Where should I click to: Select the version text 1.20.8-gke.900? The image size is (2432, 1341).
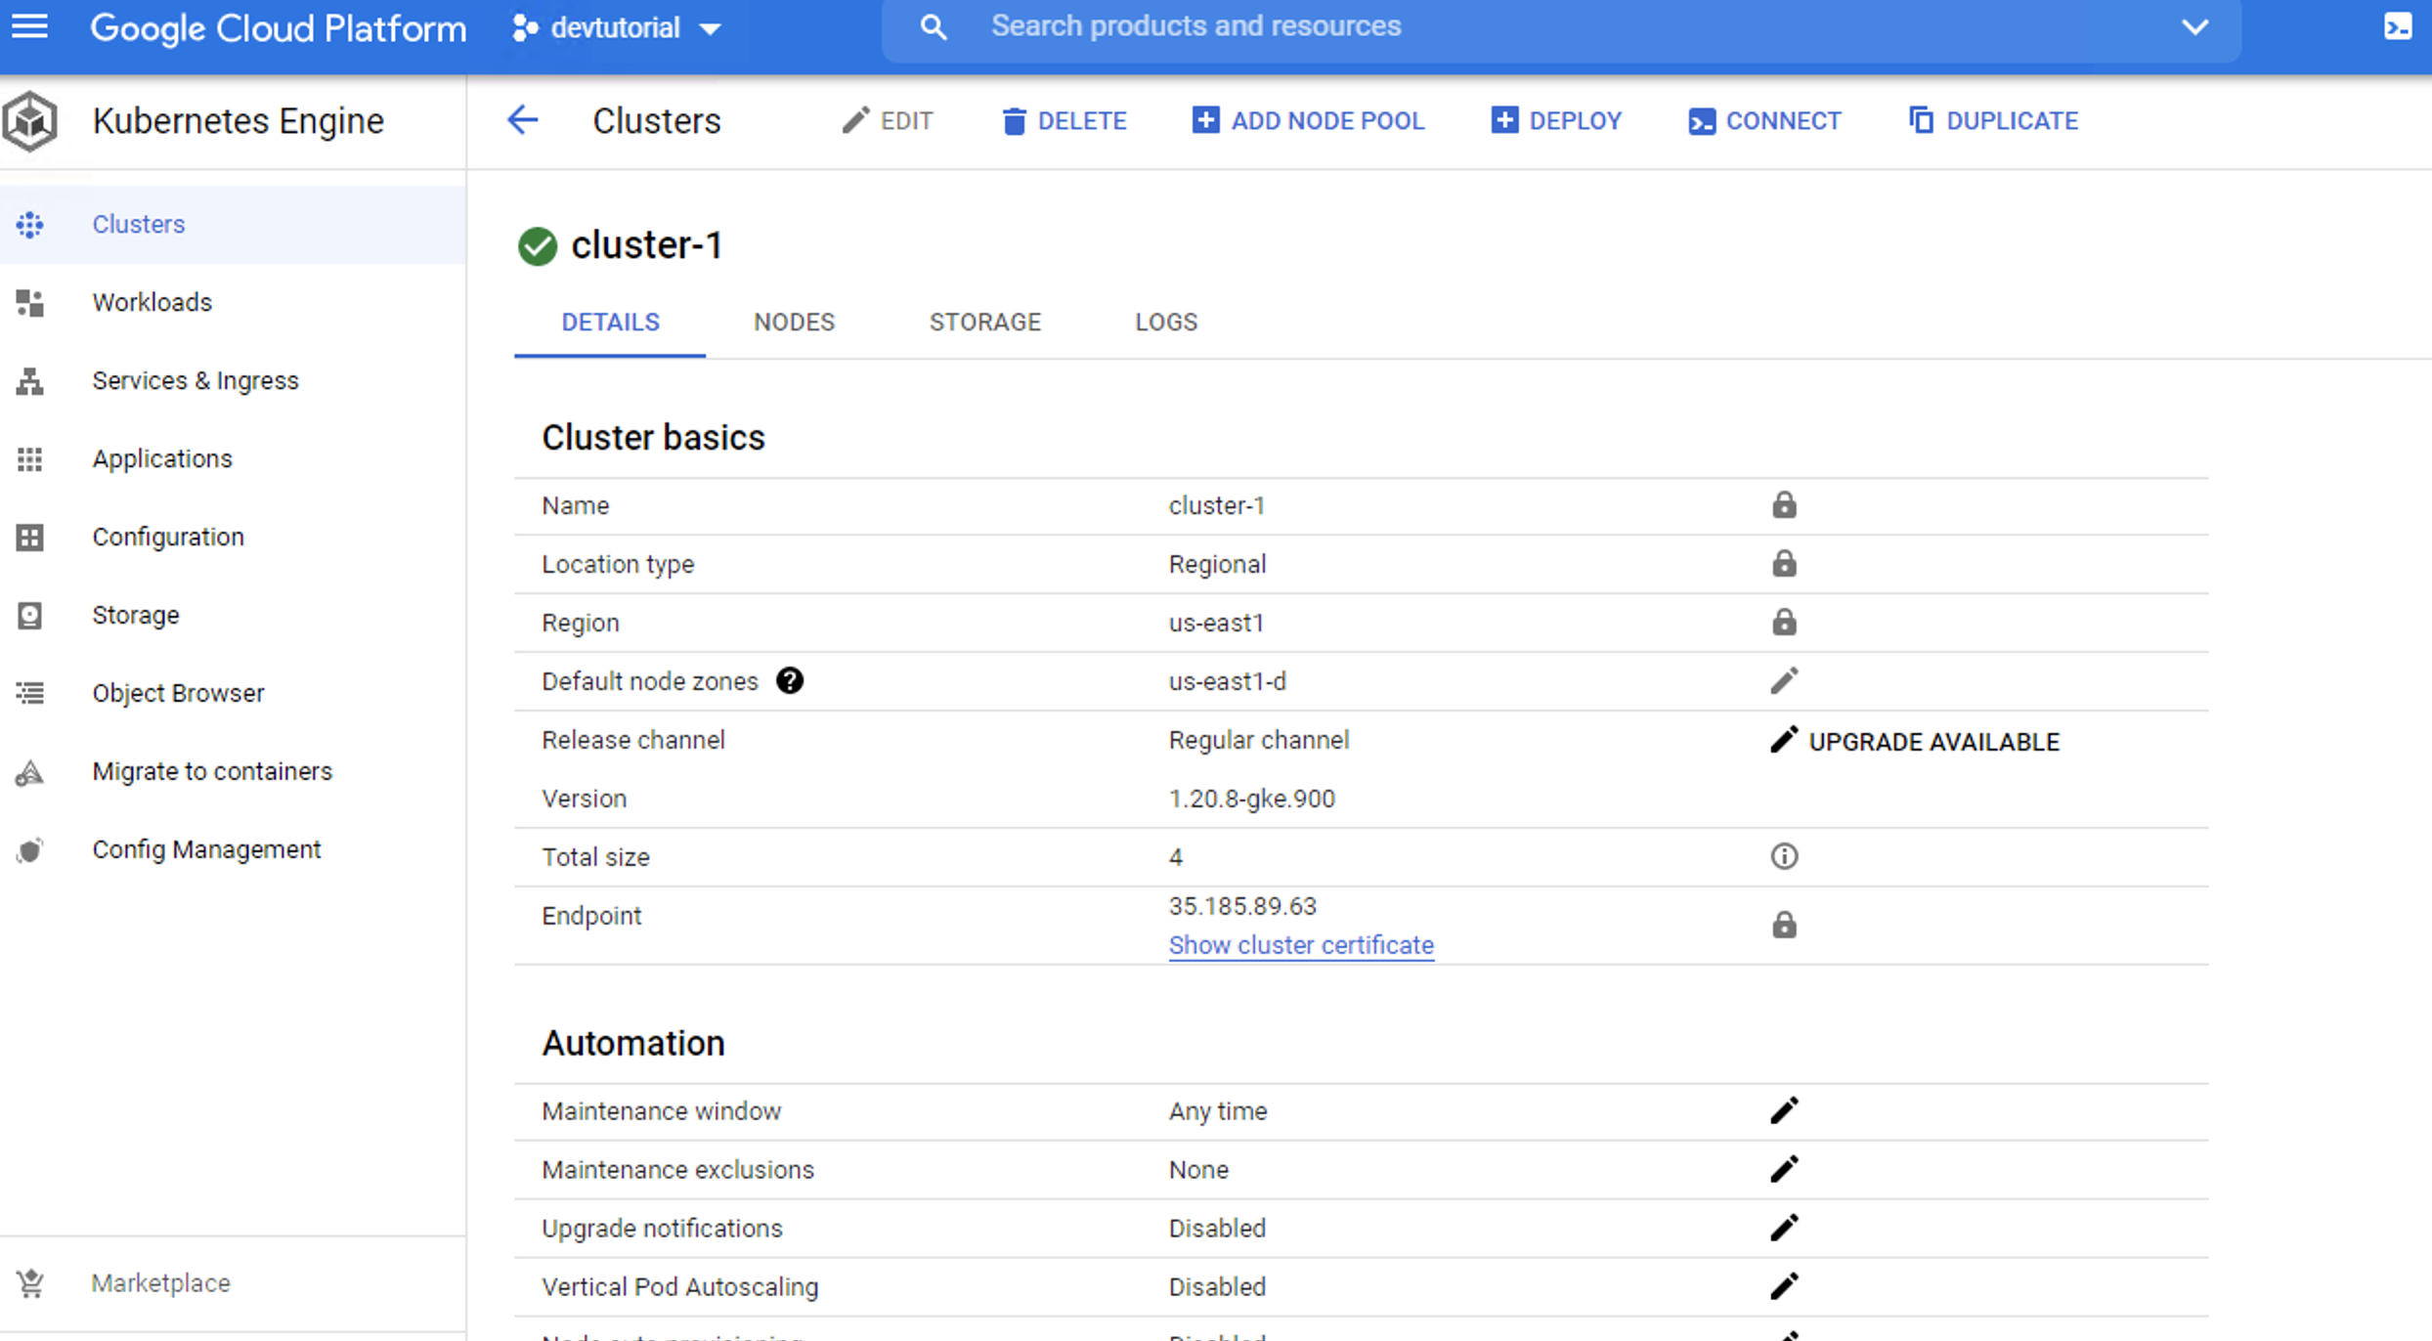pos(1252,799)
